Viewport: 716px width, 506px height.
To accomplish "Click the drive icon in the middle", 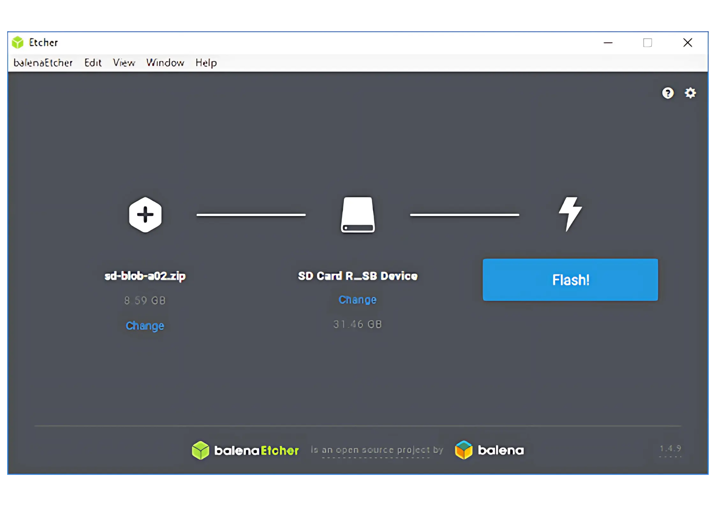I will tap(358, 215).
